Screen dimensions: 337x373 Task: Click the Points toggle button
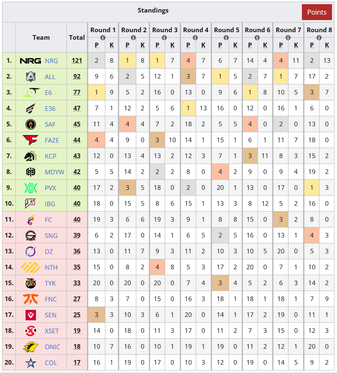pyautogui.click(x=317, y=12)
